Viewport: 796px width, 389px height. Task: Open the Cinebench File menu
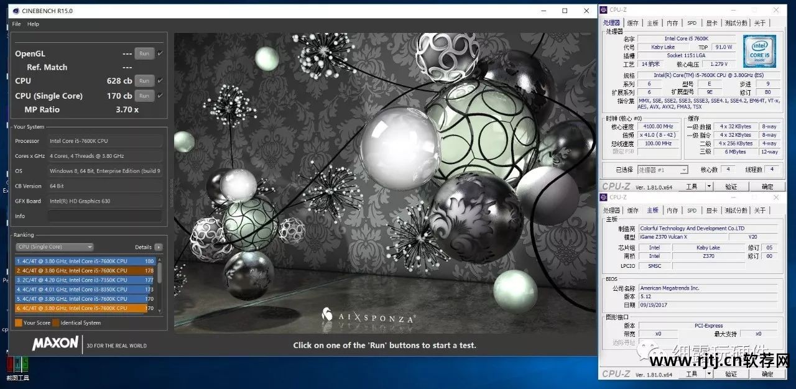pos(16,24)
